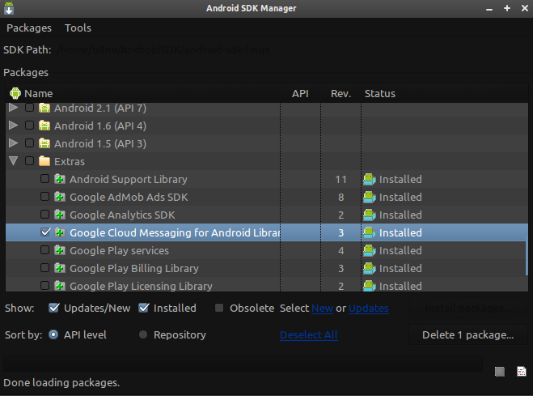Select the Google Play Billing Library row name
The width and height of the screenshot is (533, 396).
tap(134, 268)
